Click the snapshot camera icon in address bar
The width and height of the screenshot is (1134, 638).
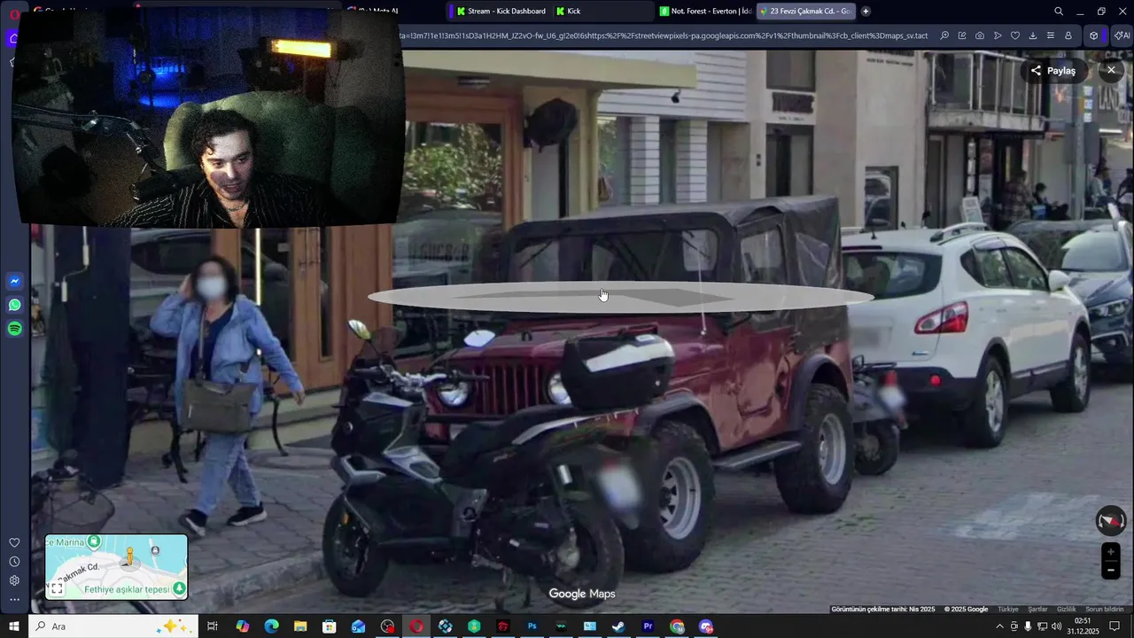[980, 35]
